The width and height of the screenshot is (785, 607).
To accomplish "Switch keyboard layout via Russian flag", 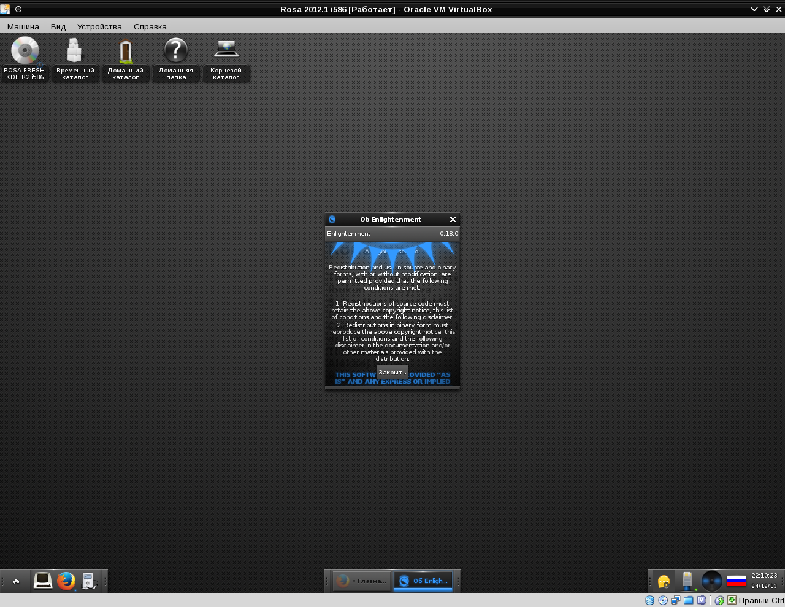I will 736,581.
